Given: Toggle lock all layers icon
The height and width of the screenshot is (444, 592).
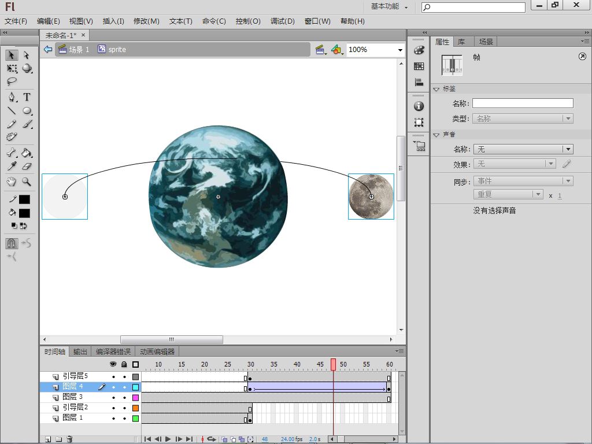Looking at the screenshot, I should coord(124,364).
